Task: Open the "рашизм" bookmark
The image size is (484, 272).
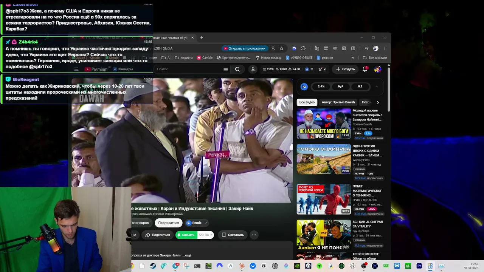Action: click(325, 58)
